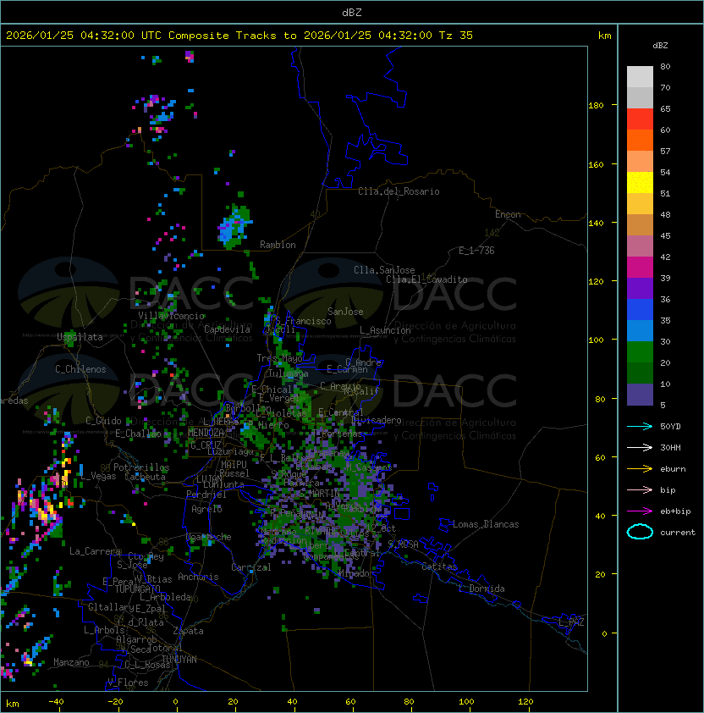The width and height of the screenshot is (704, 713).
Task: Click the Anchoris map label
Action: pos(198,577)
